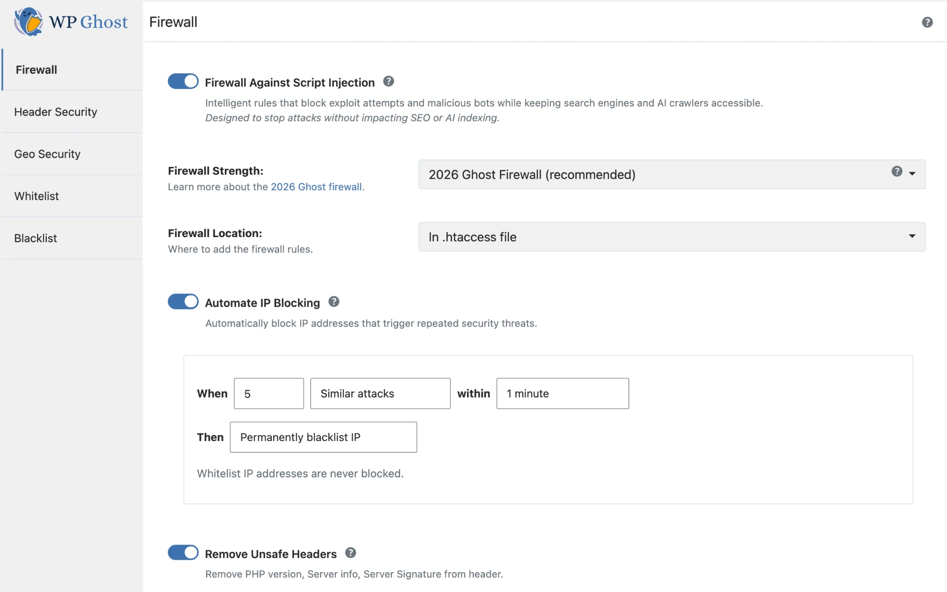The image size is (947, 592).
Task: Click help icon inside Firewall Strength dropdown
Action: coord(897,171)
